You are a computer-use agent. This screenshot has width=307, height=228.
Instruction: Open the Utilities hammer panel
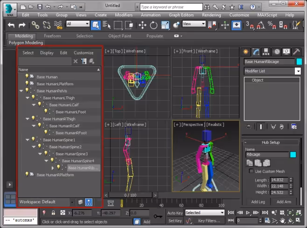pos(296,52)
